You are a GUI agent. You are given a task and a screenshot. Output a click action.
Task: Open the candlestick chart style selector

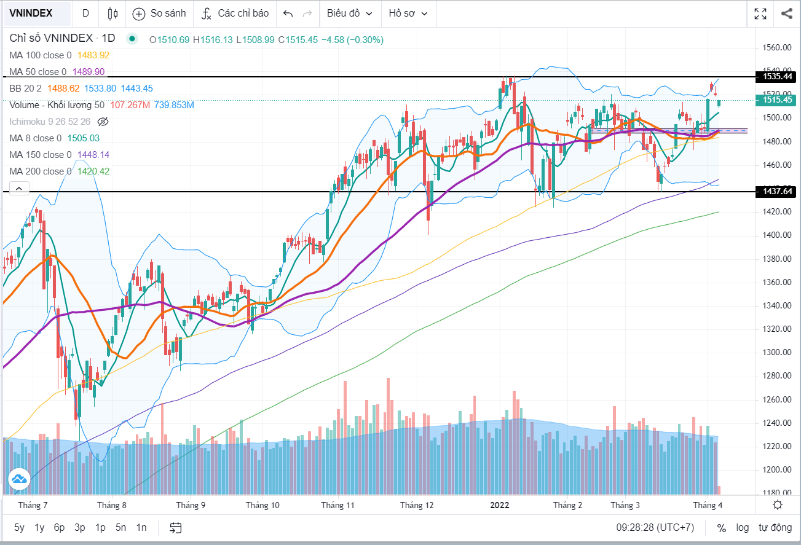click(112, 14)
